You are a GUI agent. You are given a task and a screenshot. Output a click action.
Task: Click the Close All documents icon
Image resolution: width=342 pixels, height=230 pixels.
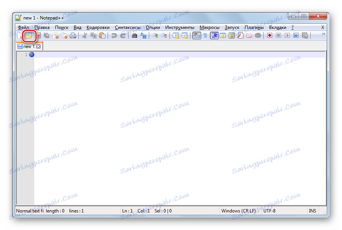point(65,35)
